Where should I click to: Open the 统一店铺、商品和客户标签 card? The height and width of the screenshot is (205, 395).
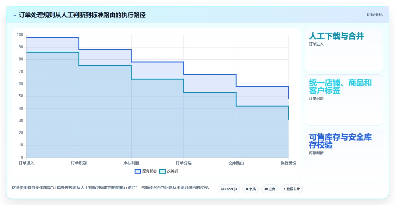[x=344, y=100]
